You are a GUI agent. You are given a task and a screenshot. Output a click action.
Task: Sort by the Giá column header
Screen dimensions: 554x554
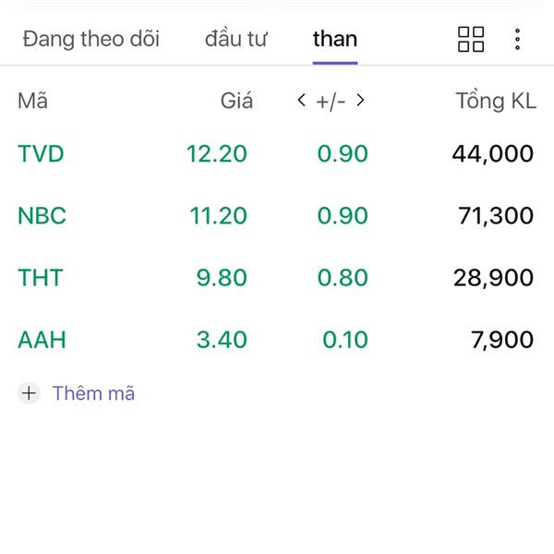[x=236, y=101]
